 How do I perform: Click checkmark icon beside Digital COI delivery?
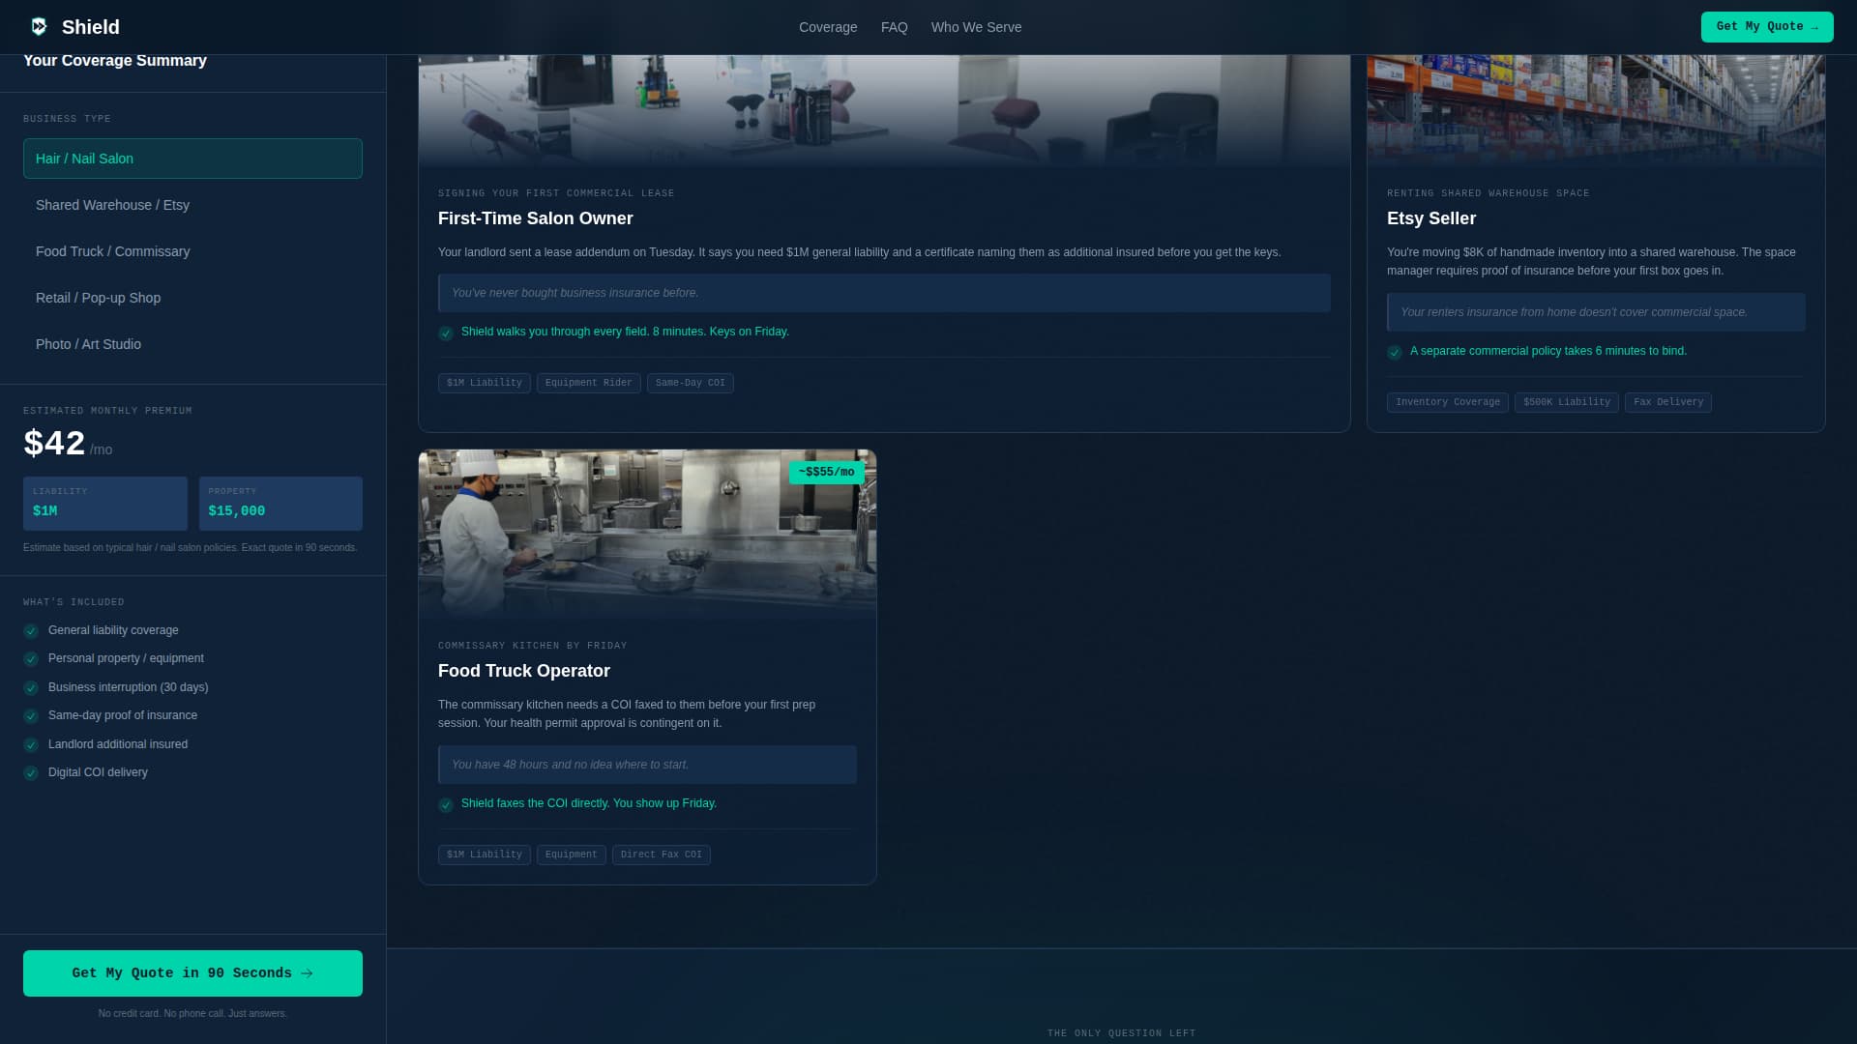click(31, 773)
